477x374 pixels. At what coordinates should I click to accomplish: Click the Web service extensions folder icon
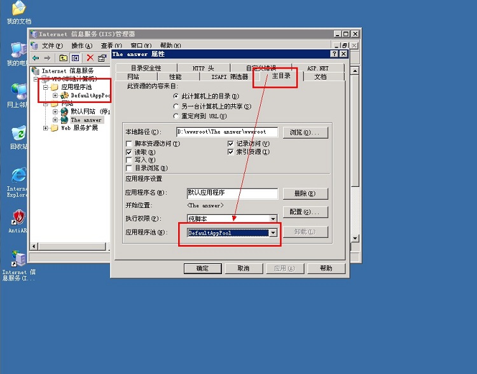click(55, 128)
